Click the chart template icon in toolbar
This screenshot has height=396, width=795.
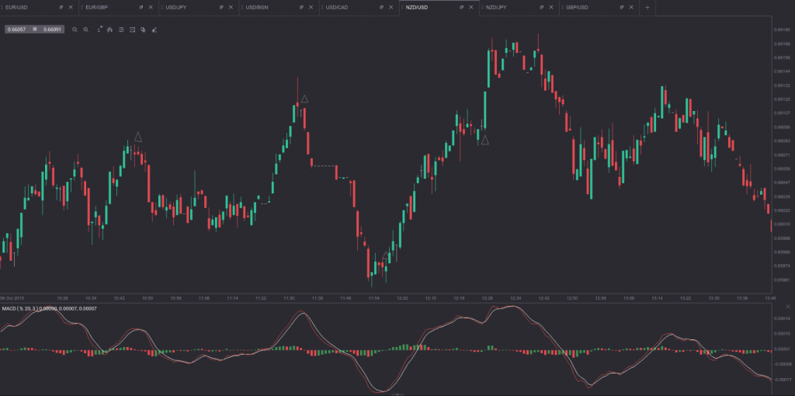tap(133, 30)
